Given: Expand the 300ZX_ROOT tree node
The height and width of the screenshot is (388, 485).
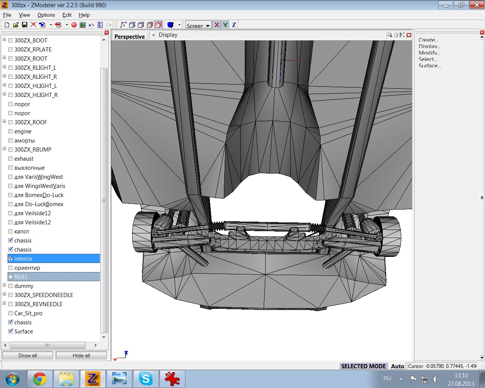Looking at the screenshot, I should pyautogui.click(x=4, y=58).
